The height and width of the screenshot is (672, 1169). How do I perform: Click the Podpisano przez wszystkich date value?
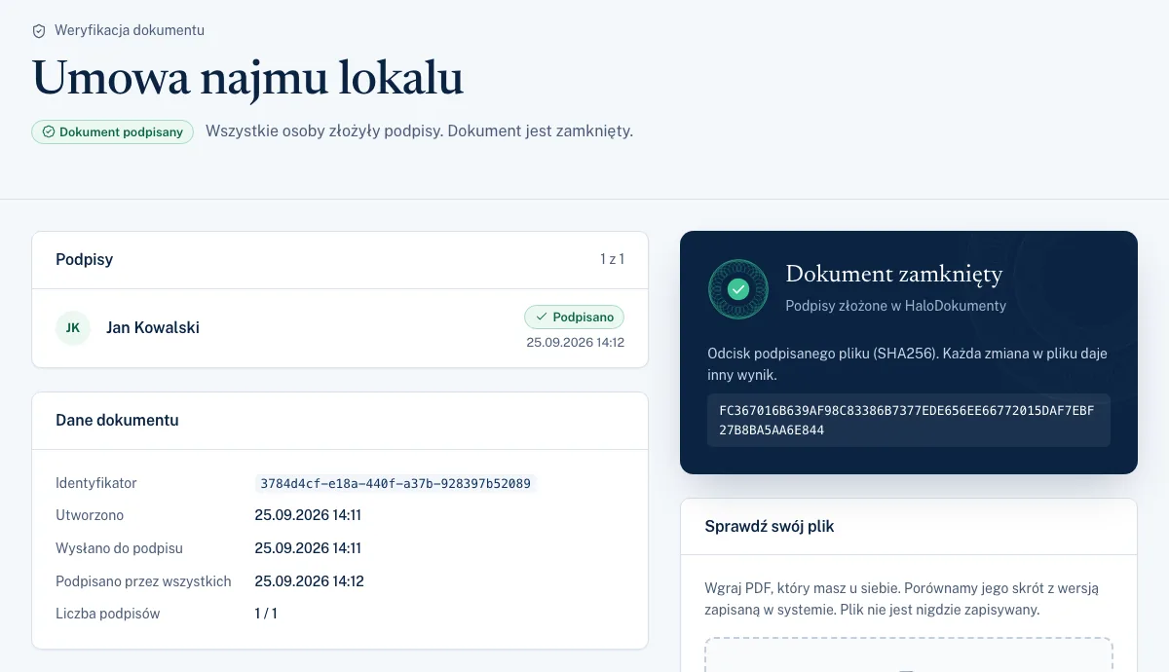click(309, 581)
